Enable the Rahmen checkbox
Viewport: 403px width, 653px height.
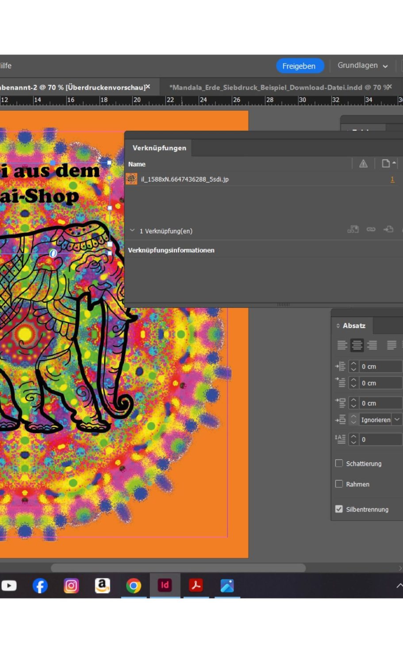click(x=339, y=484)
